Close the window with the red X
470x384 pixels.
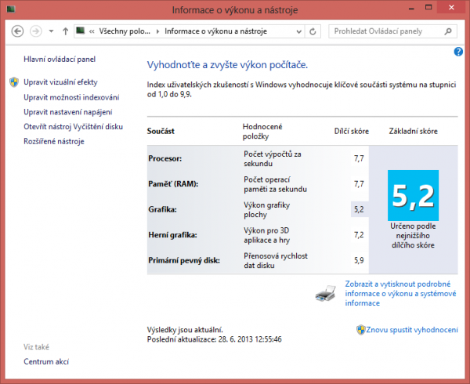[451, 8]
